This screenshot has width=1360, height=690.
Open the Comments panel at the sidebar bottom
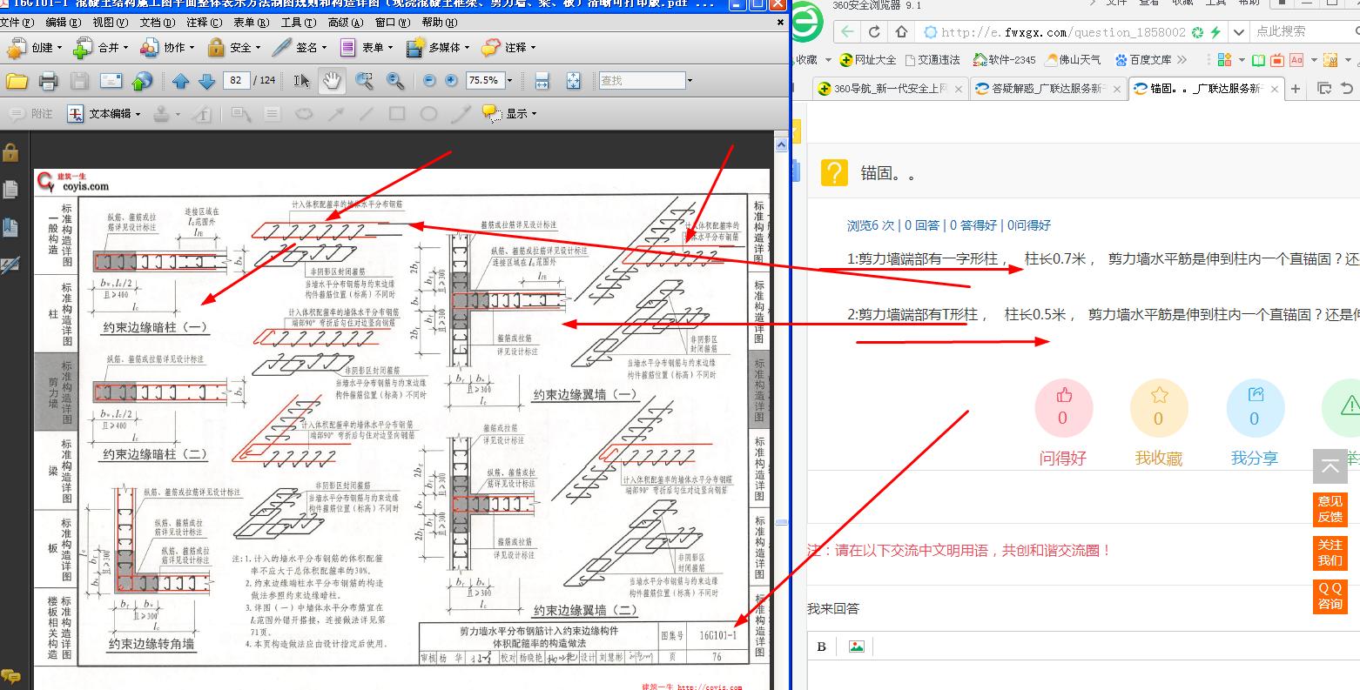click(x=10, y=676)
